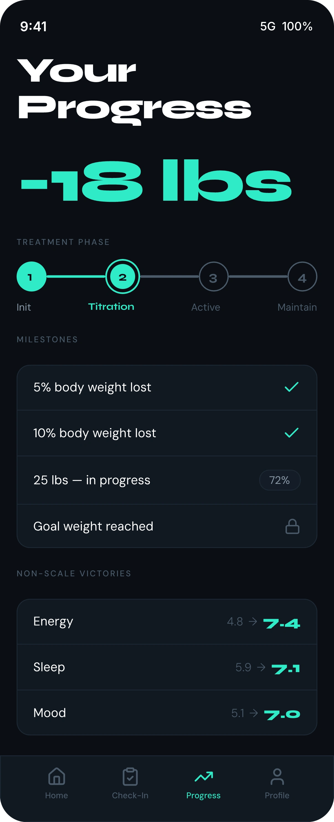Open the Mood score 7.0 value

click(x=282, y=714)
